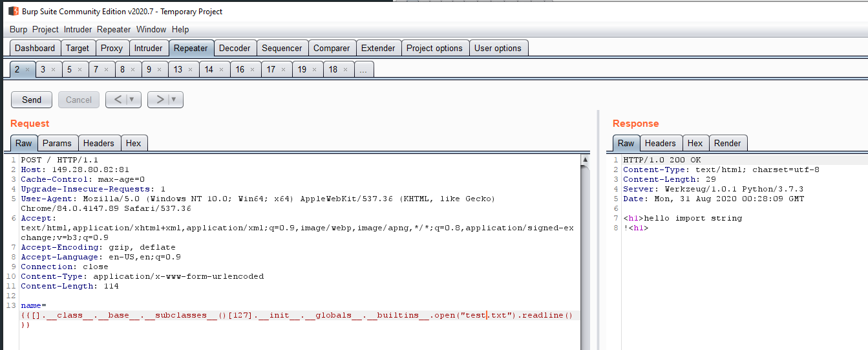The width and height of the screenshot is (868, 350).
Task: Switch to the Decoder tab
Action: 235,48
